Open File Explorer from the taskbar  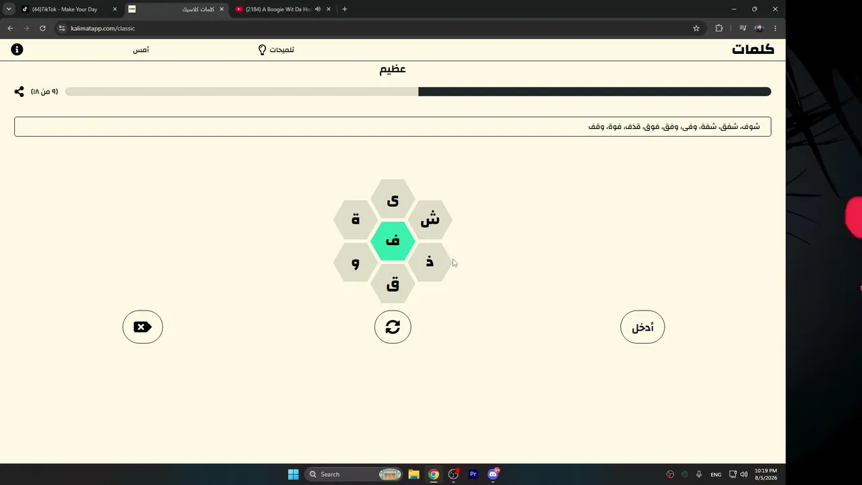coord(413,474)
